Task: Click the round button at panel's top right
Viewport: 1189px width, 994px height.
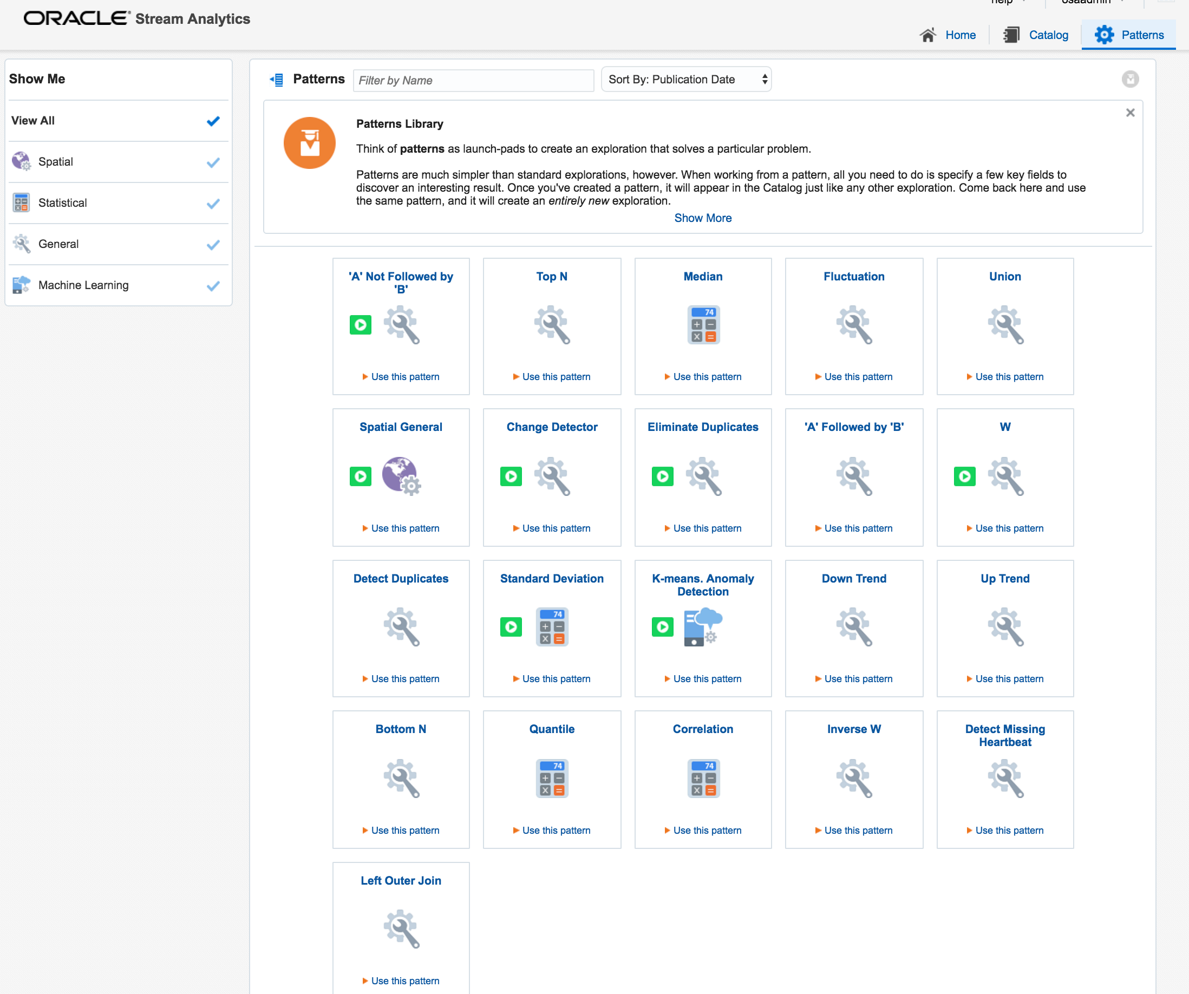Action: 1130,79
